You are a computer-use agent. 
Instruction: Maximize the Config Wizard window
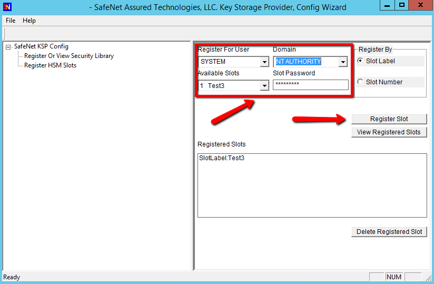tap(402, 6)
